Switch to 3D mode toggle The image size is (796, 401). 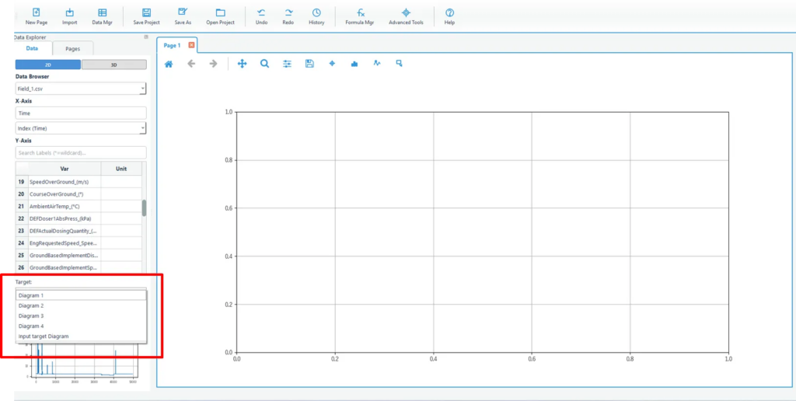pyautogui.click(x=113, y=65)
